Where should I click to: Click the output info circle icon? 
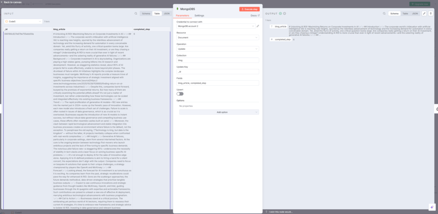[284, 14]
